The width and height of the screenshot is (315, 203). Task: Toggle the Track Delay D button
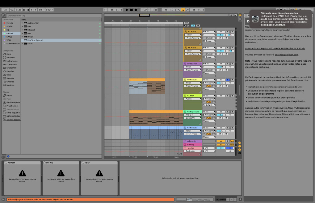click(x=240, y=153)
